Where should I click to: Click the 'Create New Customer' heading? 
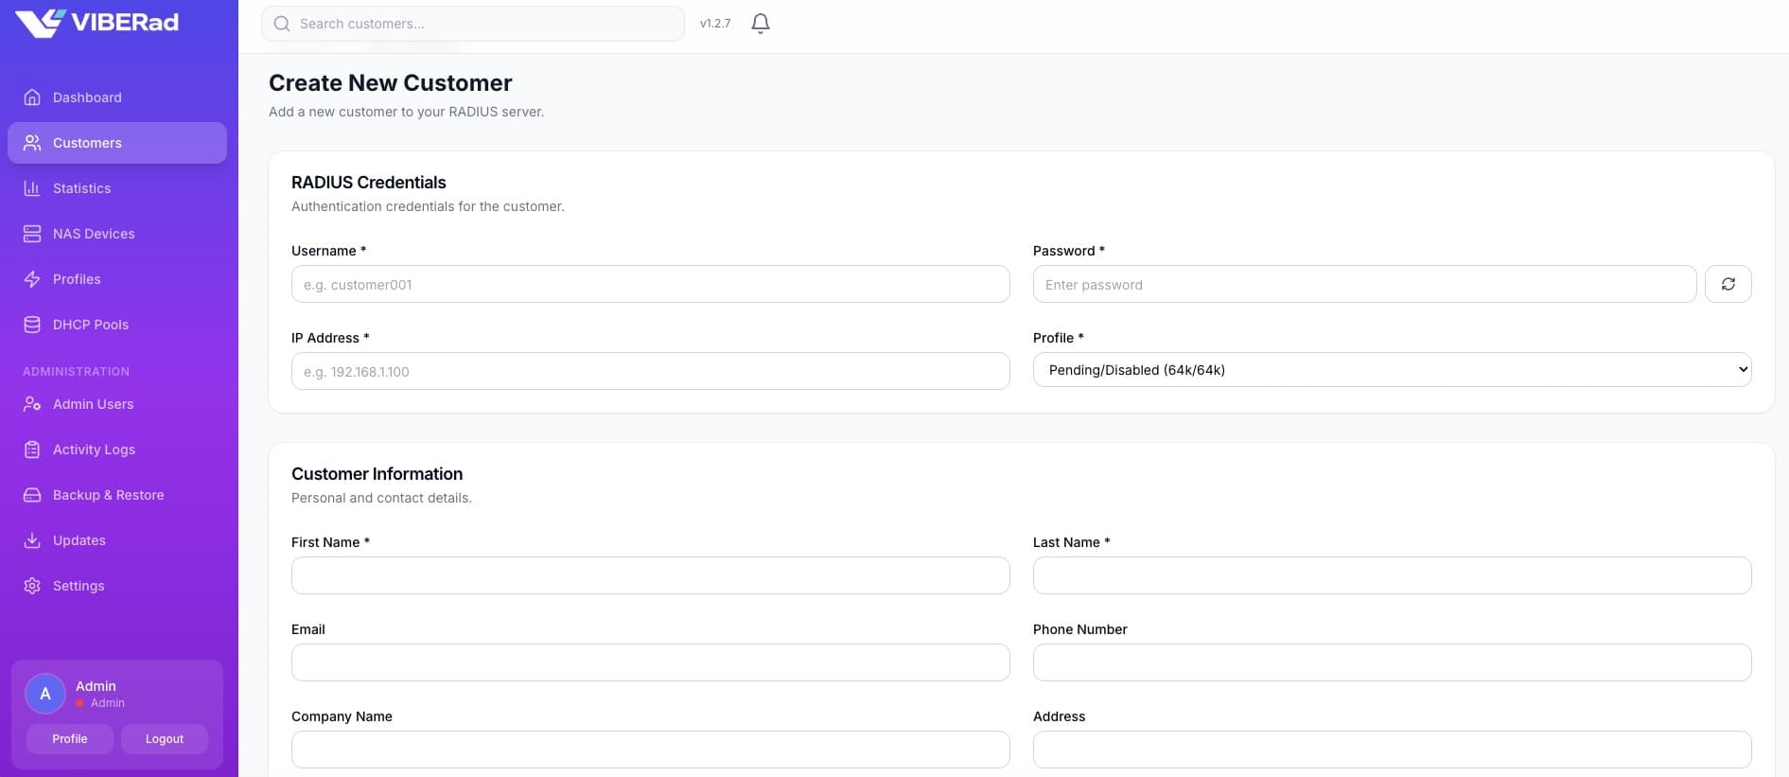391,83
